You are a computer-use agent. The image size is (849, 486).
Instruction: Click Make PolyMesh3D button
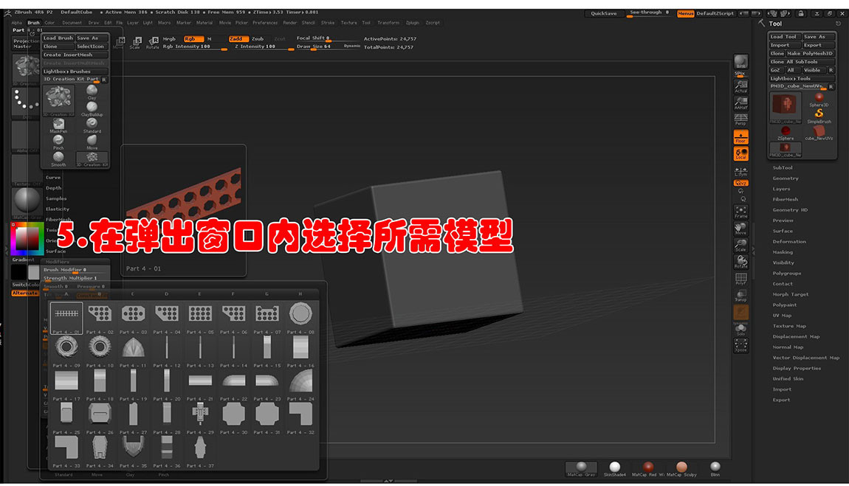[810, 54]
